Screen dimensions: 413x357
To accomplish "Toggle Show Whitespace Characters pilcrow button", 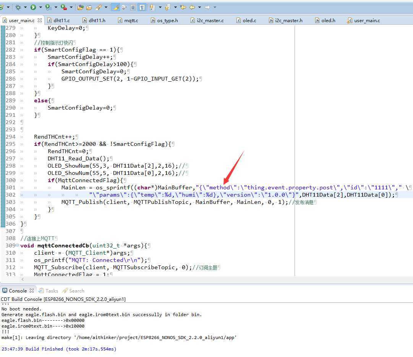I will click(x=142, y=7).
